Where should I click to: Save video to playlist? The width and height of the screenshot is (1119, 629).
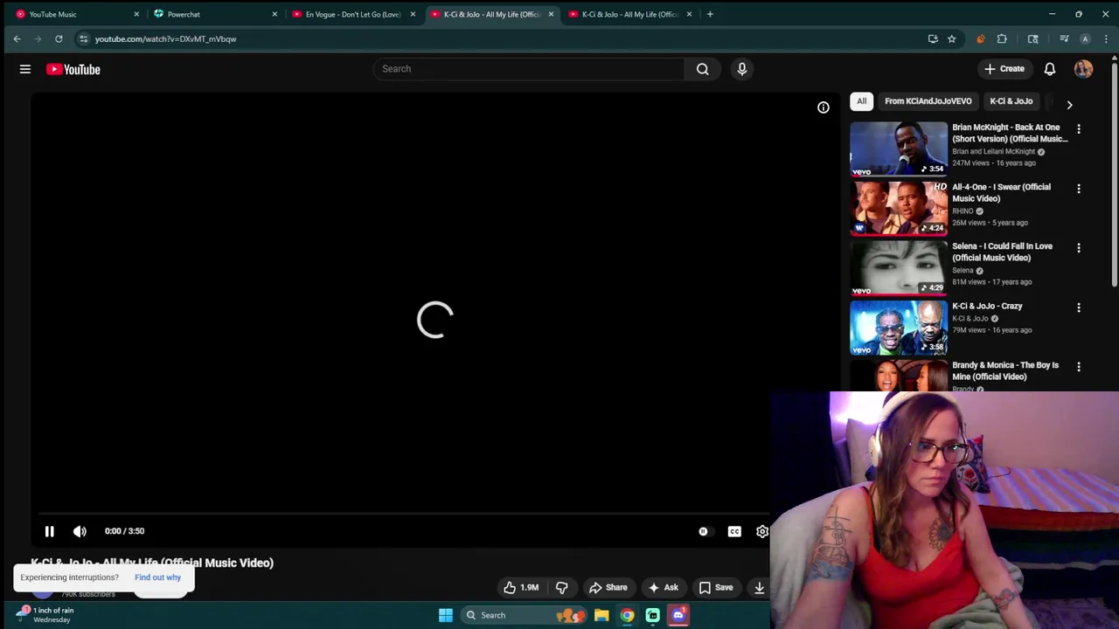pyautogui.click(x=715, y=588)
